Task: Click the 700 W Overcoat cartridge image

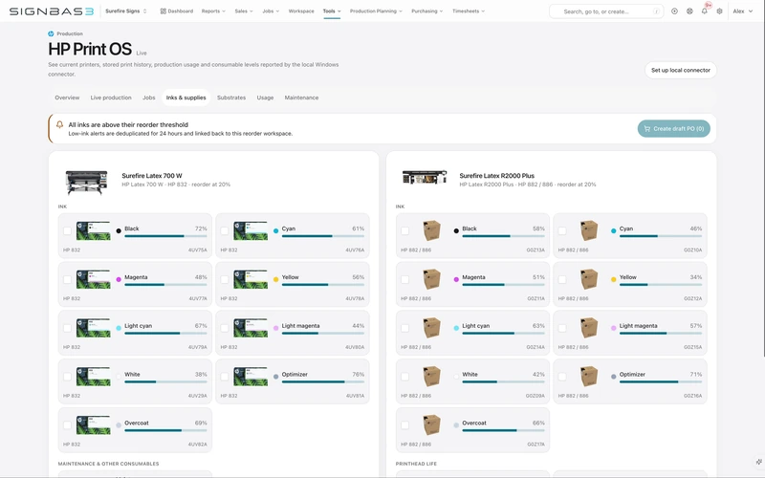Action: click(x=93, y=425)
